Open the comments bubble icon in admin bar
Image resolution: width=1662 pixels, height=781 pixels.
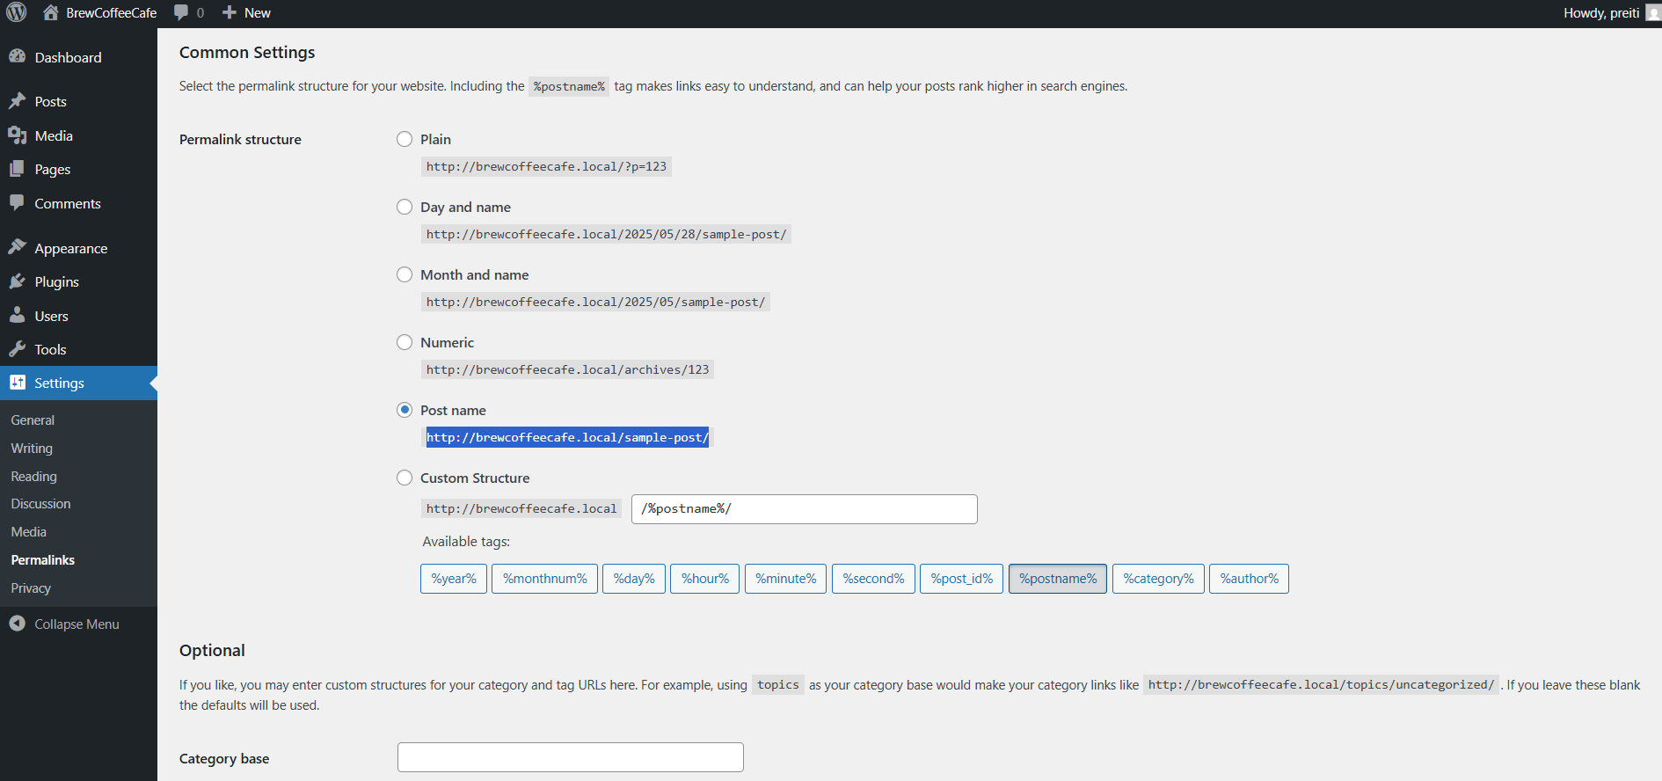click(x=181, y=12)
